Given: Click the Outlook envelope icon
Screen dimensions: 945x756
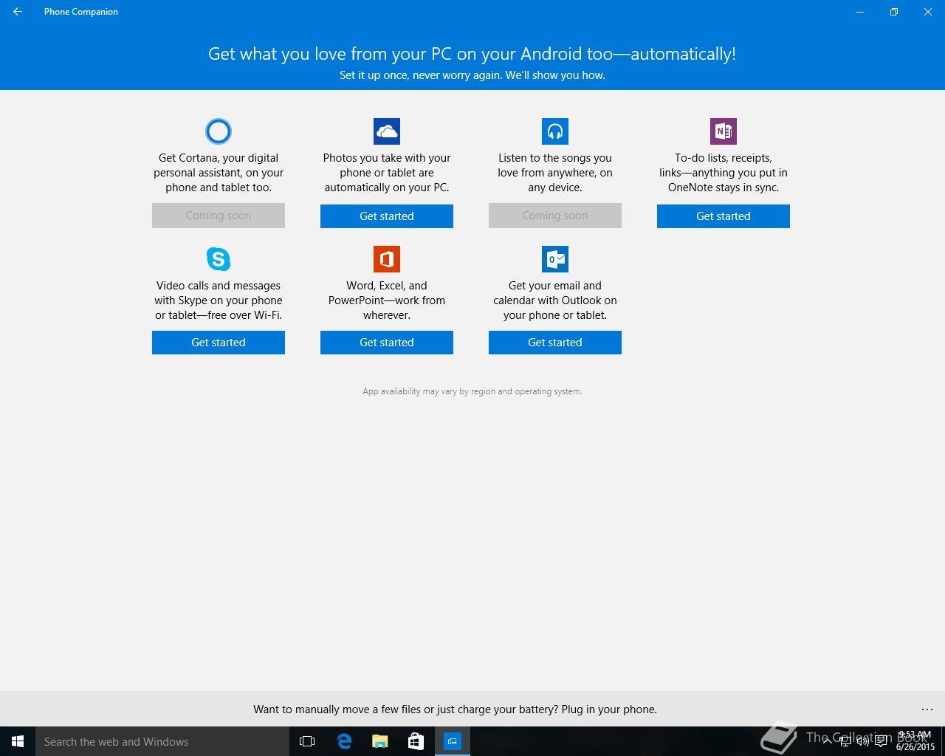Looking at the screenshot, I should tap(555, 259).
